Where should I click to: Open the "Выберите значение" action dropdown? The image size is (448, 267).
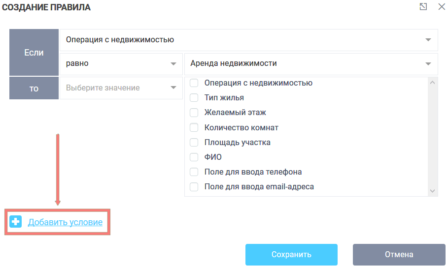[x=121, y=88]
